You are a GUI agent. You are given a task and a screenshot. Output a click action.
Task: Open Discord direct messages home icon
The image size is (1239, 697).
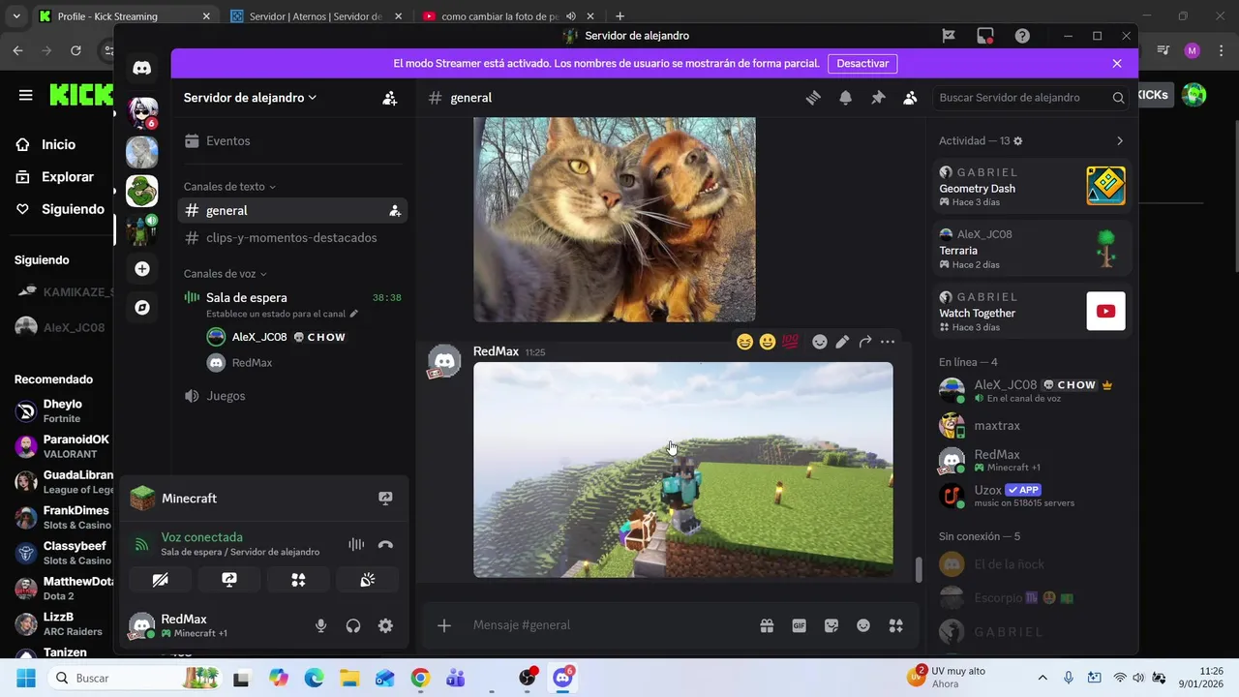pyautogui.click(x=142, y=68)
